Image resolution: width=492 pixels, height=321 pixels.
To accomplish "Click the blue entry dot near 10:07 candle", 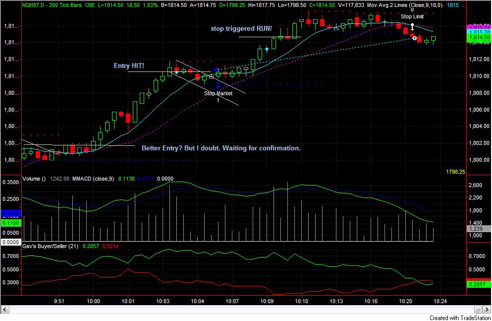I will 216,69.
